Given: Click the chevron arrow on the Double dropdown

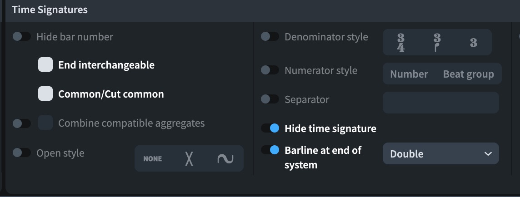Looking at the screenshot, I should point(488,153).
